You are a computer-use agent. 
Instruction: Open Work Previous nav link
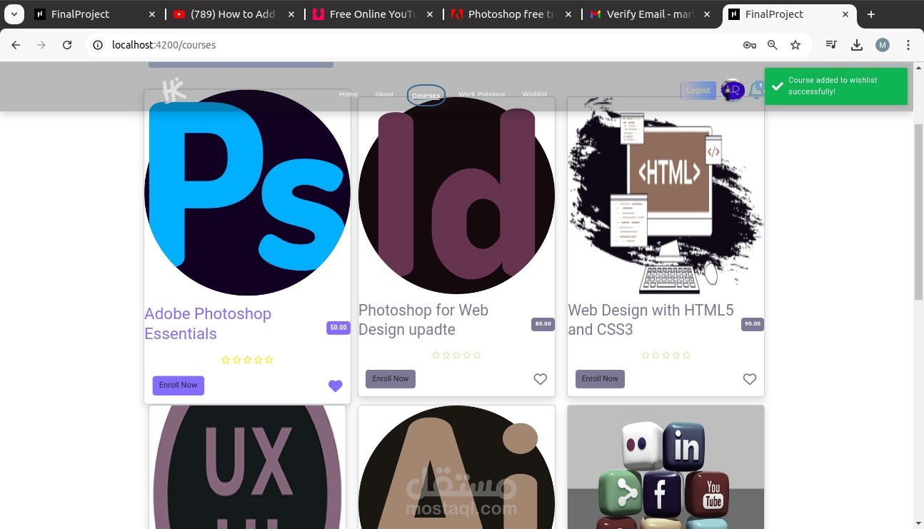click(x=482, y=94)
